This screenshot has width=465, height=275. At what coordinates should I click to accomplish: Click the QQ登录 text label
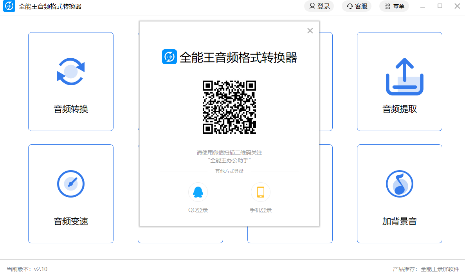198,210
